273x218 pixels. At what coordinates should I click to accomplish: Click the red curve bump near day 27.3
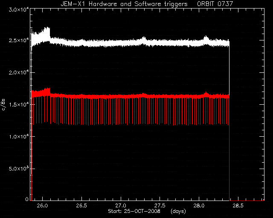tap(143, 95)
